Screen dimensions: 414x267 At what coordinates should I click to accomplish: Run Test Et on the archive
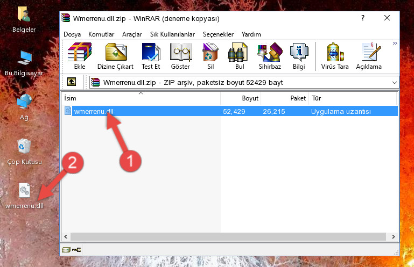(x=151, y=56)
